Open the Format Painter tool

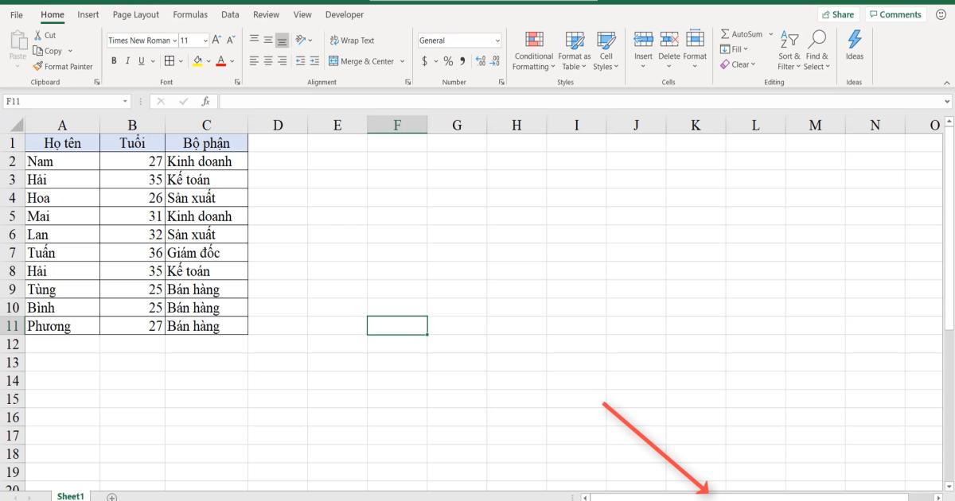tap(64, 66)
